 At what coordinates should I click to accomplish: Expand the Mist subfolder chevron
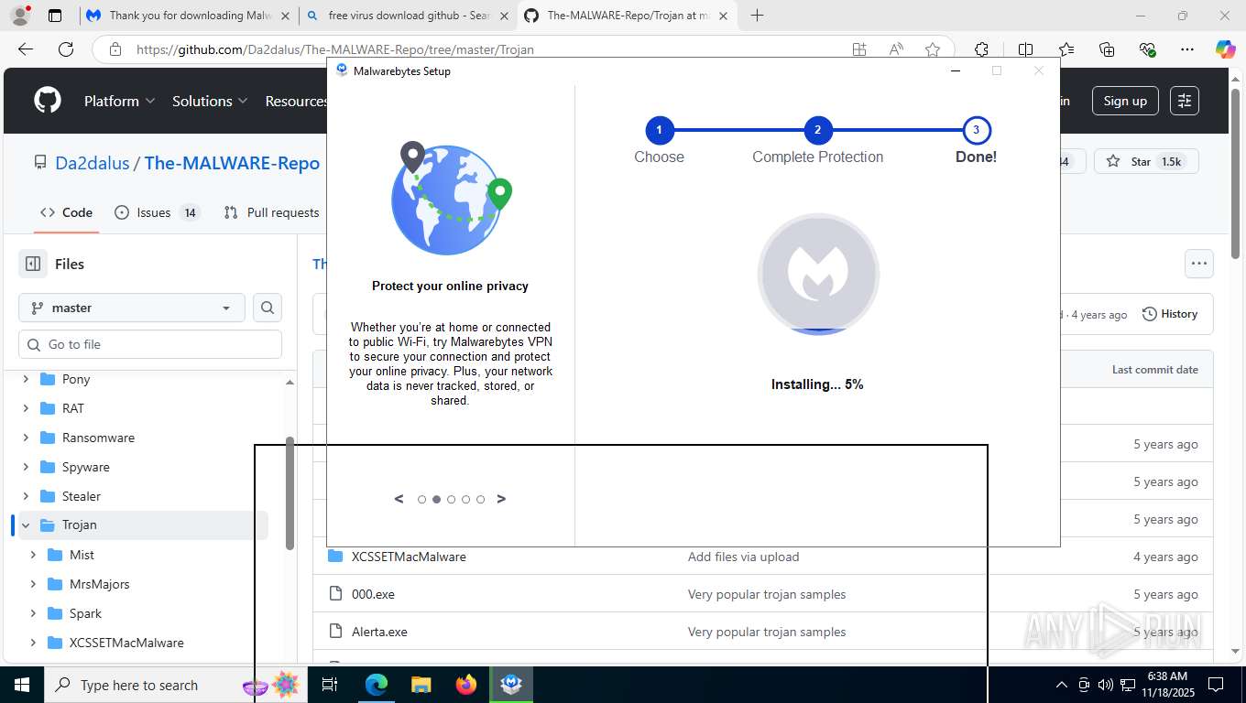tap(33, 555)
